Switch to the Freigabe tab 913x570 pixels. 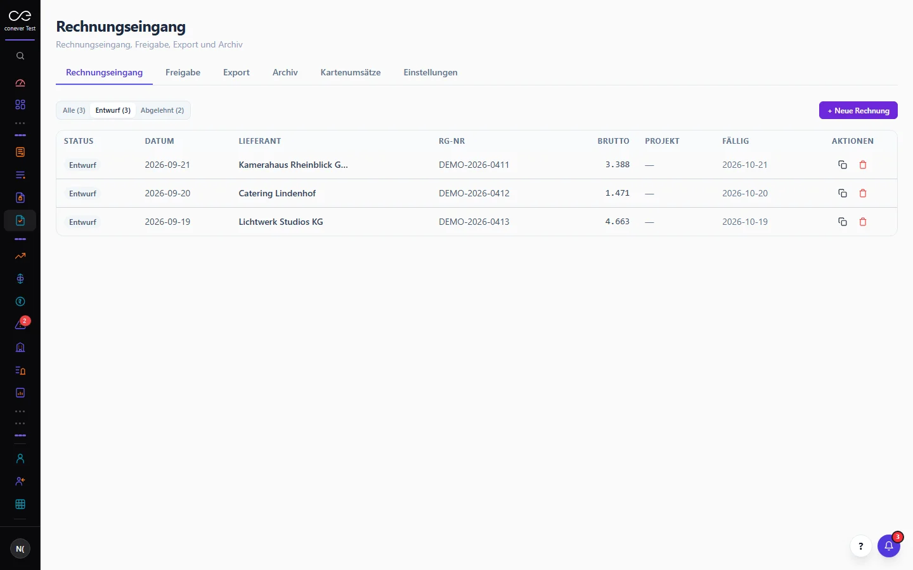183,73
